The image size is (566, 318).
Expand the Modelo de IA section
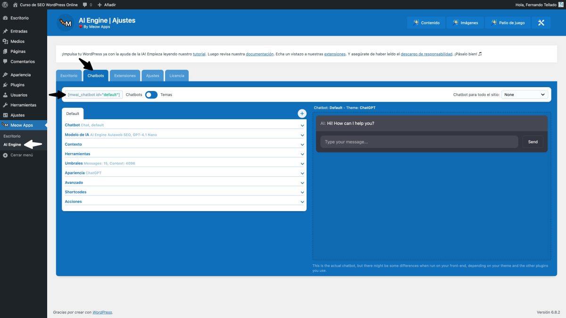184,134
